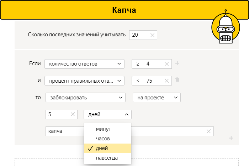The height and width of the screenshot is (166, 249).
Task: Clear the капча reason text field
Action: tap(209, 131)
